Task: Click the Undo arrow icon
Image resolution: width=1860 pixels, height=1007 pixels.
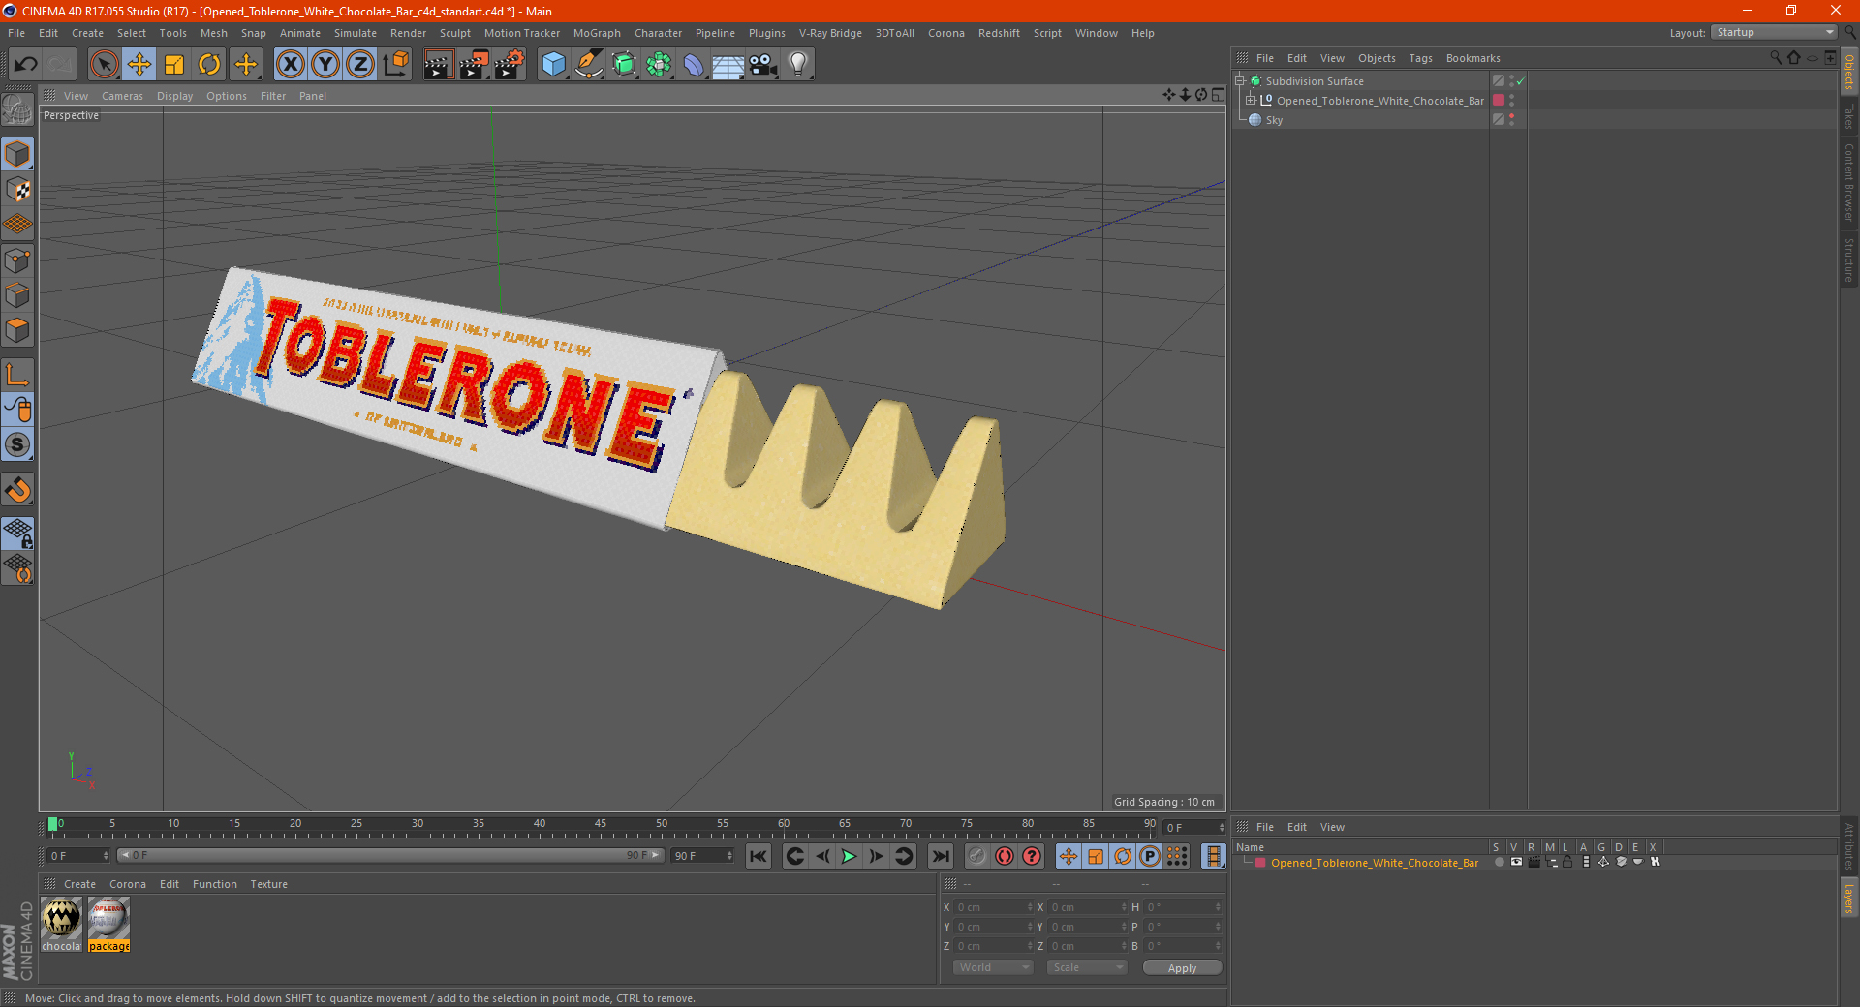Action: [26, 65]
